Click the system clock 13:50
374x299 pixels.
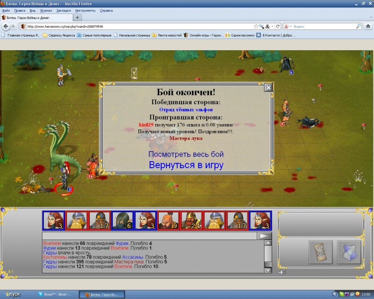(x=366, y=294)
